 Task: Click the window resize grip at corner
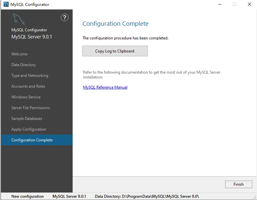tap(254, 197)
